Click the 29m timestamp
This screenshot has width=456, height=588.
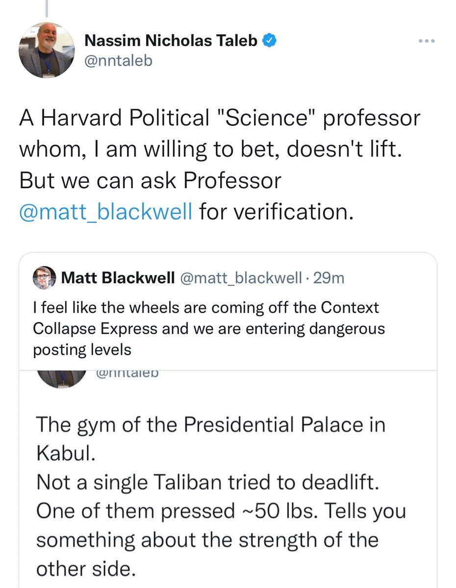pyautogui.click(x=329, y=278)
